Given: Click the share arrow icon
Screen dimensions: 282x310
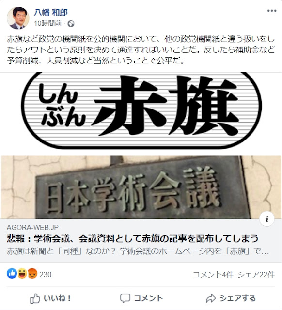Looking at the screenshot, I should 211,298.
